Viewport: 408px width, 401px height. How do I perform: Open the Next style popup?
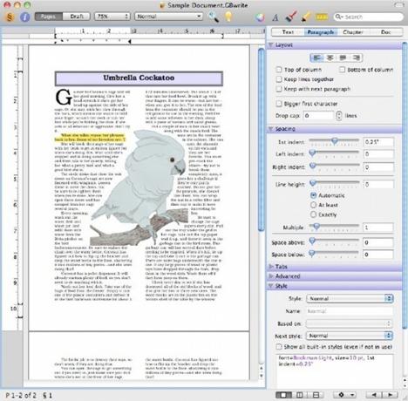[x=350, y=336]
